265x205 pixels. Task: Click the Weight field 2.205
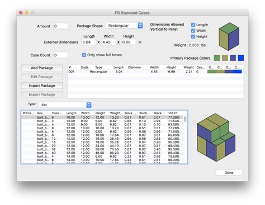pos(193,45)
